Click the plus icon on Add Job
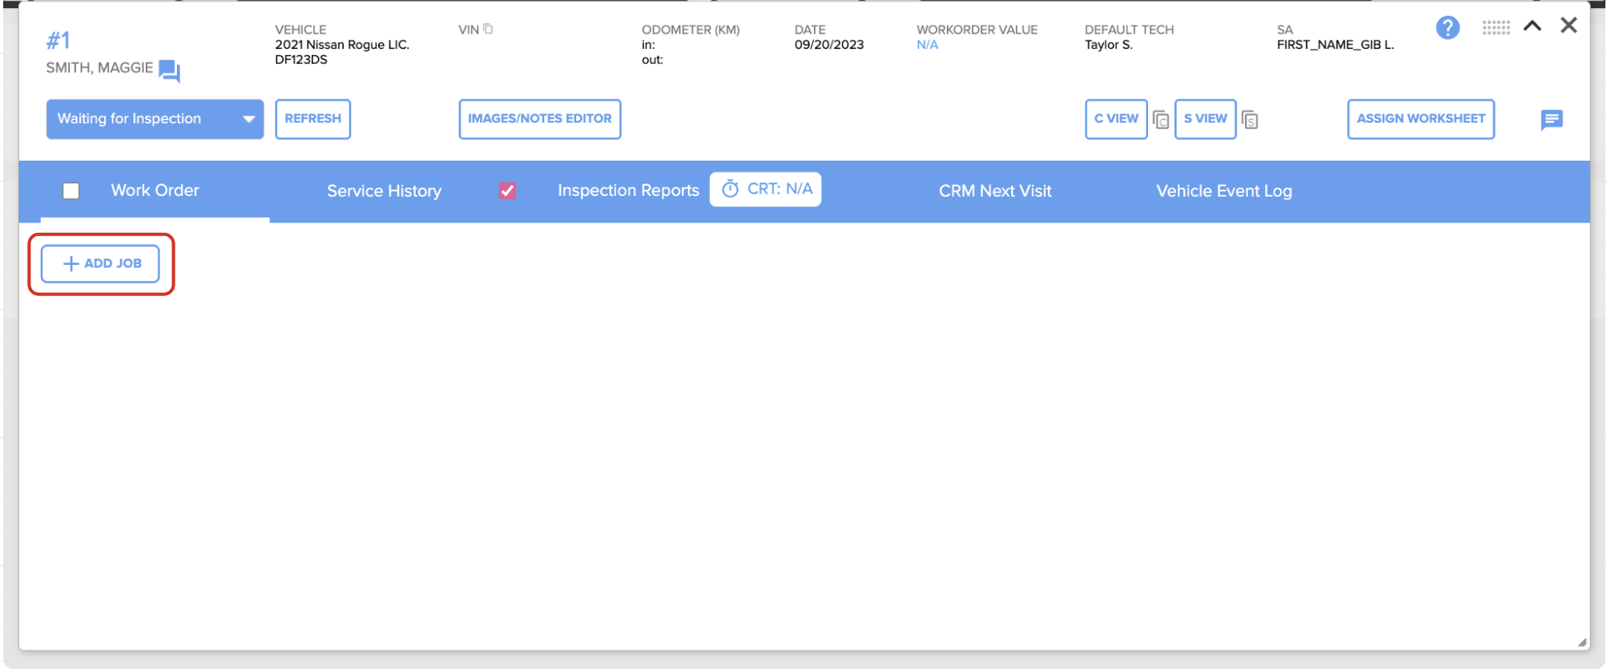Viewport: 1607px width, 669px height. (x=70, y=263)
